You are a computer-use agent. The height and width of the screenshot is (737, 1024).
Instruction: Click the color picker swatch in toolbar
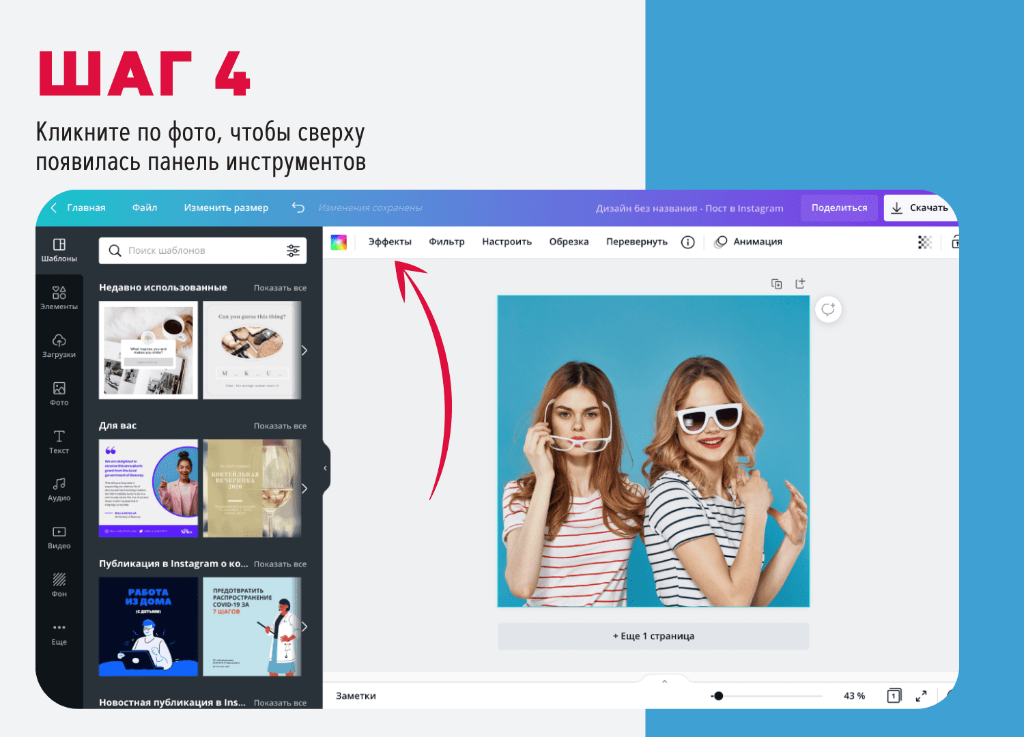(339, 242)
